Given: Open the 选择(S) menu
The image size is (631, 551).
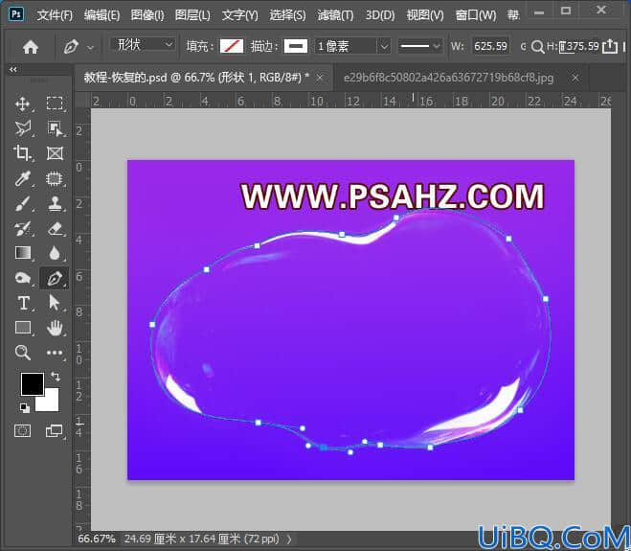Looking at the screenshot, I should point(287,15).
